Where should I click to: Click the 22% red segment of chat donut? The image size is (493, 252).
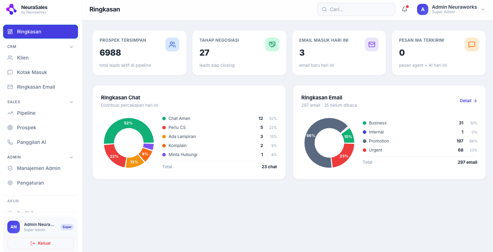click(114, 156)
